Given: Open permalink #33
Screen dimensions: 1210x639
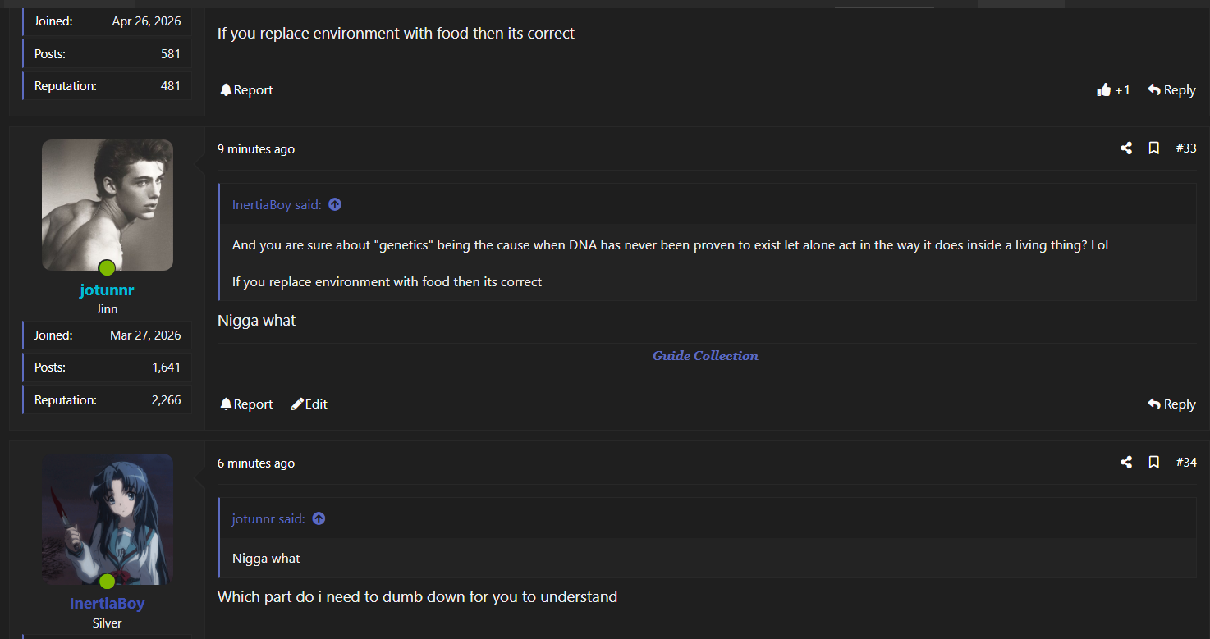Looking at the screenshot, I should click(x=1186, y=148).
